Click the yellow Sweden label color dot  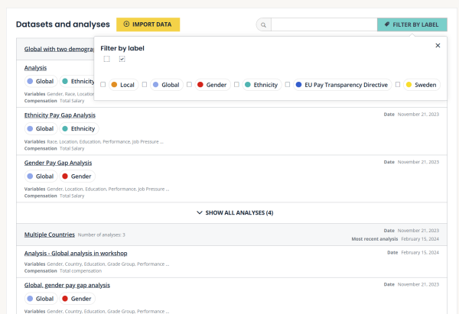point(409,85)
